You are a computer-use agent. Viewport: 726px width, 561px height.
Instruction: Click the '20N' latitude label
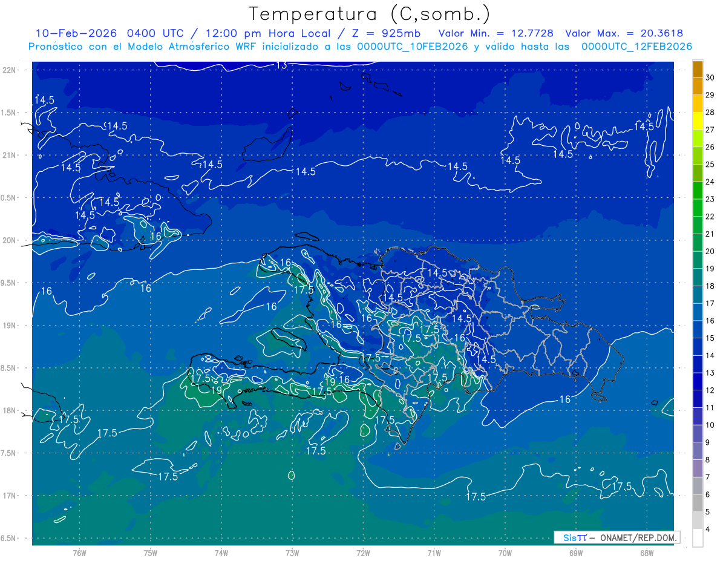point(10,240)
